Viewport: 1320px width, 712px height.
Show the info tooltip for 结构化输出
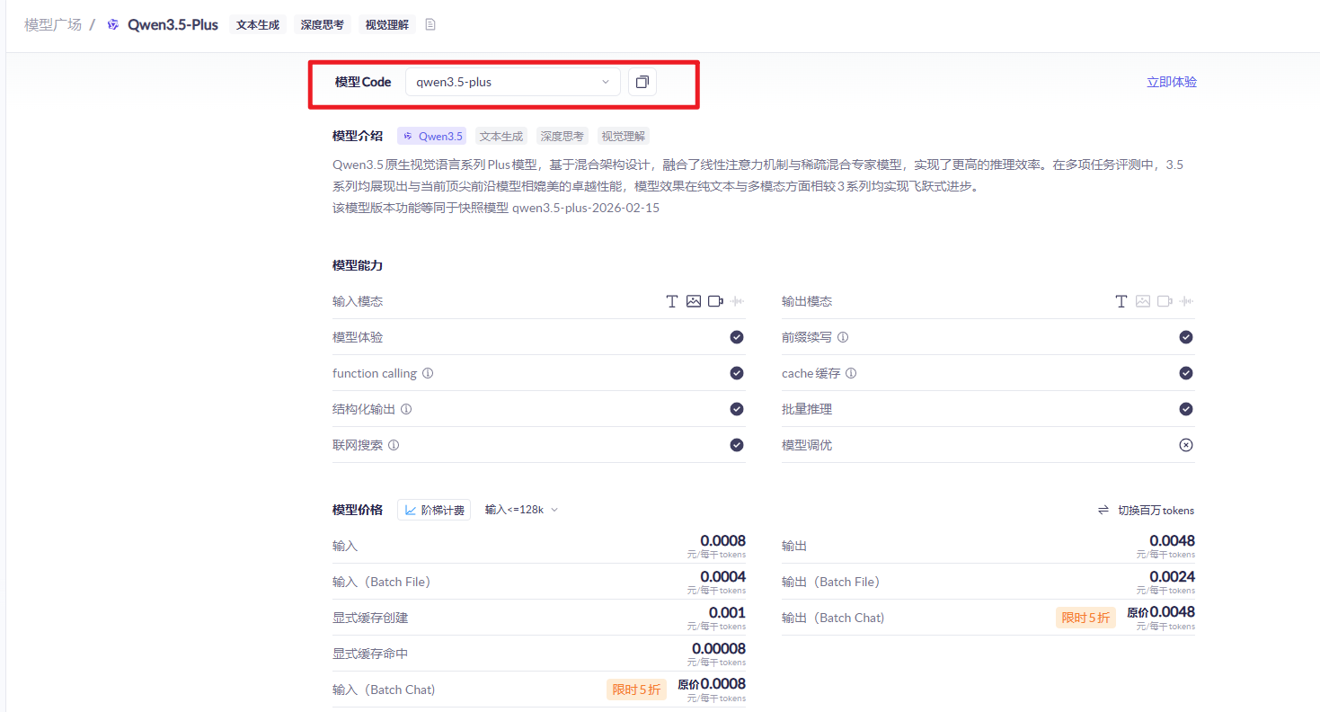coord(406,409)
